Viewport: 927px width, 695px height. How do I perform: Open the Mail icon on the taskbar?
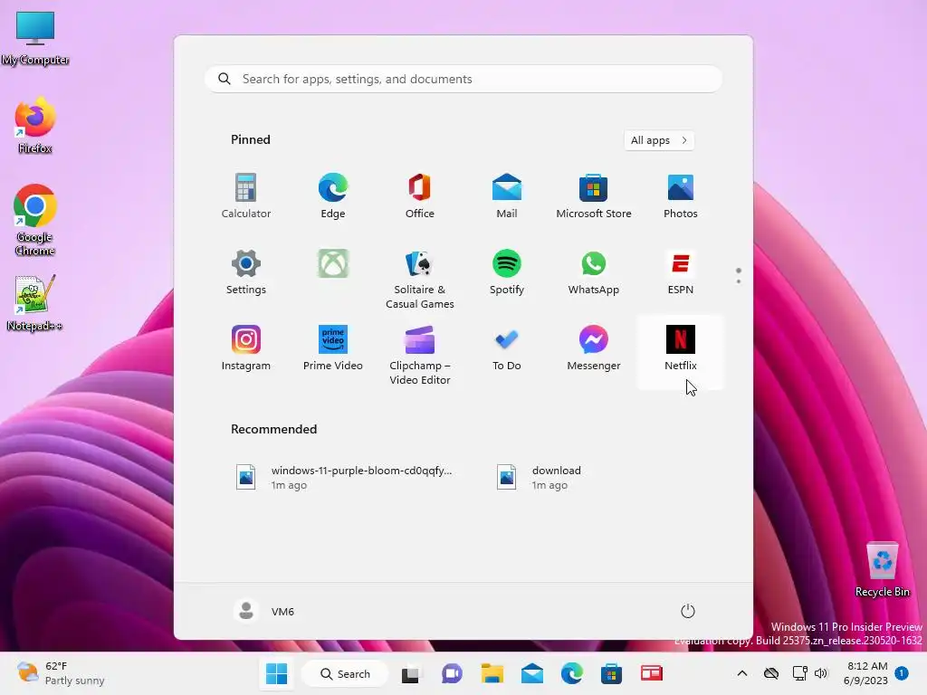pos(532,673)
